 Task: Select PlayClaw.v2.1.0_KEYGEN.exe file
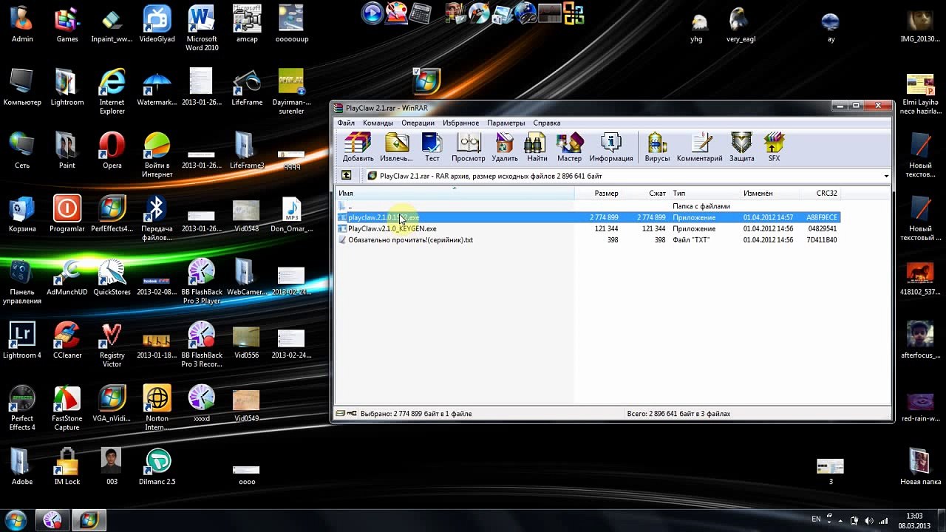click(588, 229)
